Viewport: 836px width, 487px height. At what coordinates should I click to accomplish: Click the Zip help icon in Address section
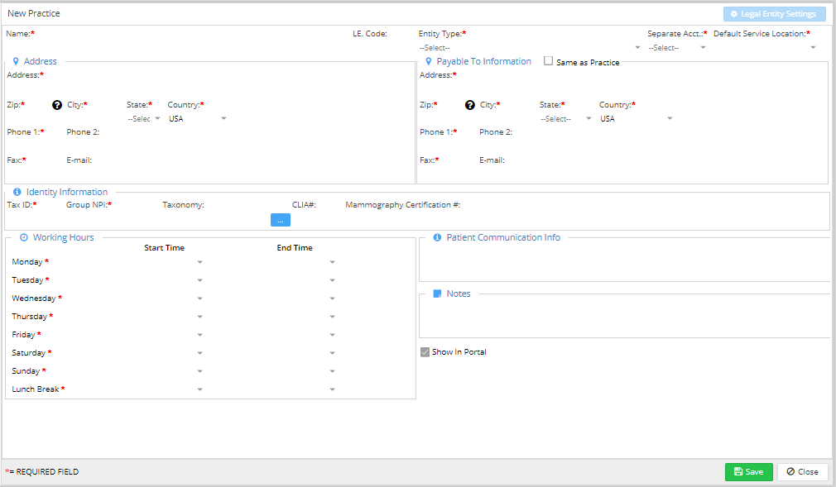pyautogui.click(x=57, y=105)
